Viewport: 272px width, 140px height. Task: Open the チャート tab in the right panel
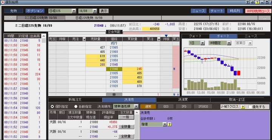pyautogui.click(x=223, y=36)
